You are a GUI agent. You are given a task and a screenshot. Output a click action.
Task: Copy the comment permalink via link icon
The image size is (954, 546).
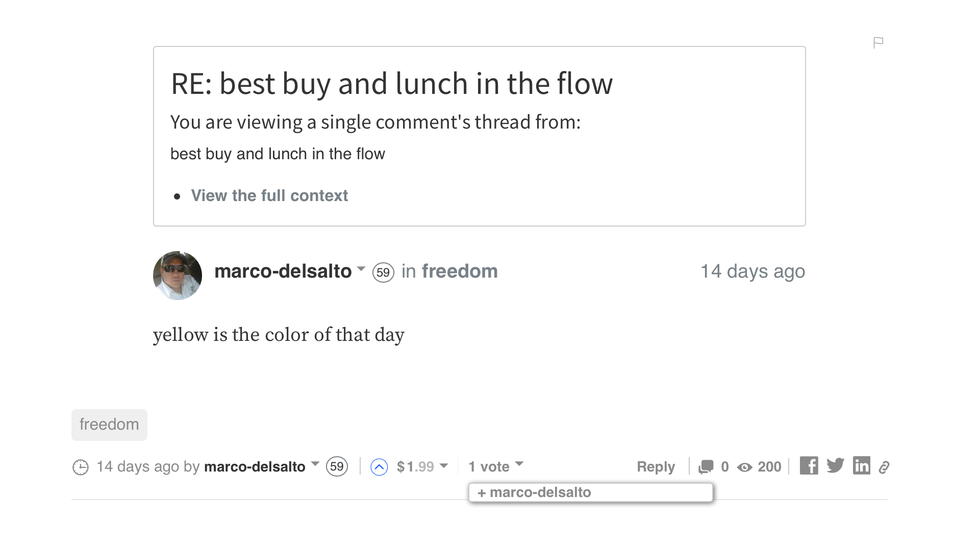click(884, 467)
